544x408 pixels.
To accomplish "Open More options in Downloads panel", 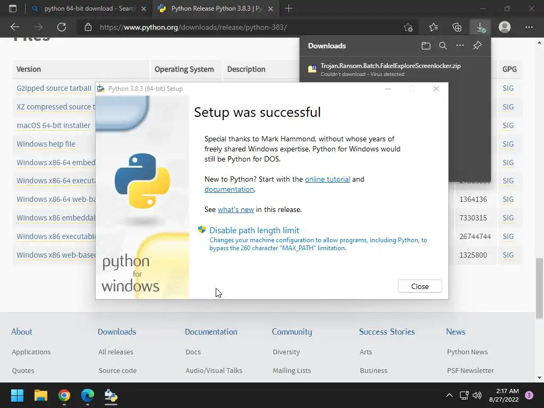I will pos(460,46).
